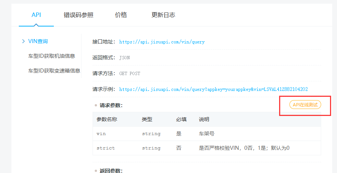This screenshot has width=337, height=173.
Task: Open the 价格 tab
Action: [121, 15]
